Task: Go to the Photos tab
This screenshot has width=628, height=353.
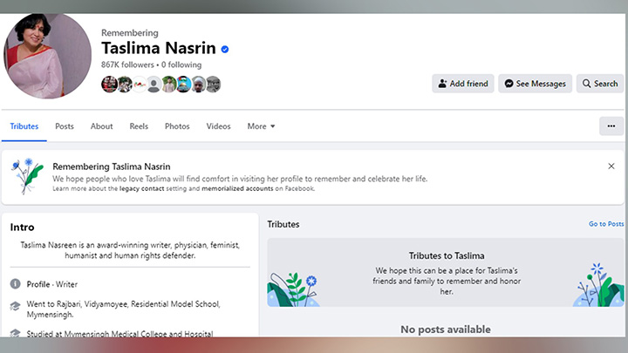Action: click(x=177, y=126)
